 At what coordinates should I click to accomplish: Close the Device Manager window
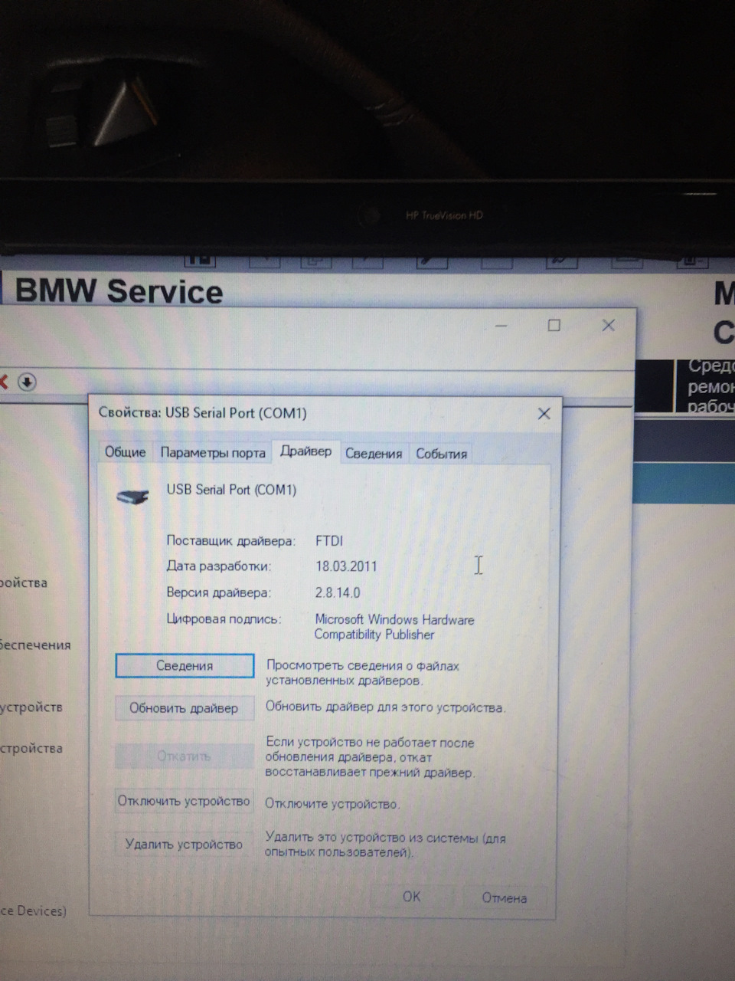(609, 325)
